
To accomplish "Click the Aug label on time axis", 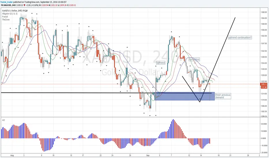I will click(x=12, y=155).
